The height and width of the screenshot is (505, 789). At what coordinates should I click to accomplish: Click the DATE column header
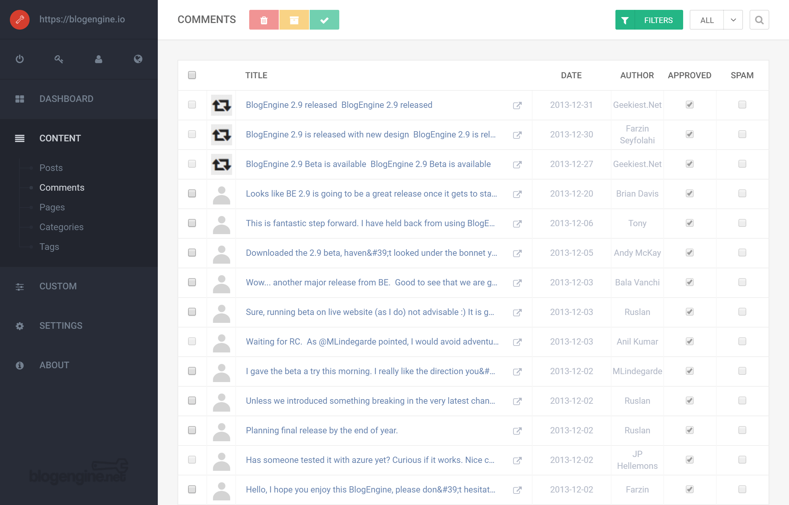(x=571, y=75)
